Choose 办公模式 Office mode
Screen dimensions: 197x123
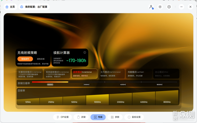(166, 74)
